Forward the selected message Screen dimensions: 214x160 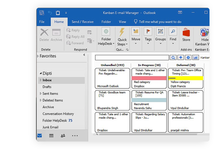tap(75, 43)
